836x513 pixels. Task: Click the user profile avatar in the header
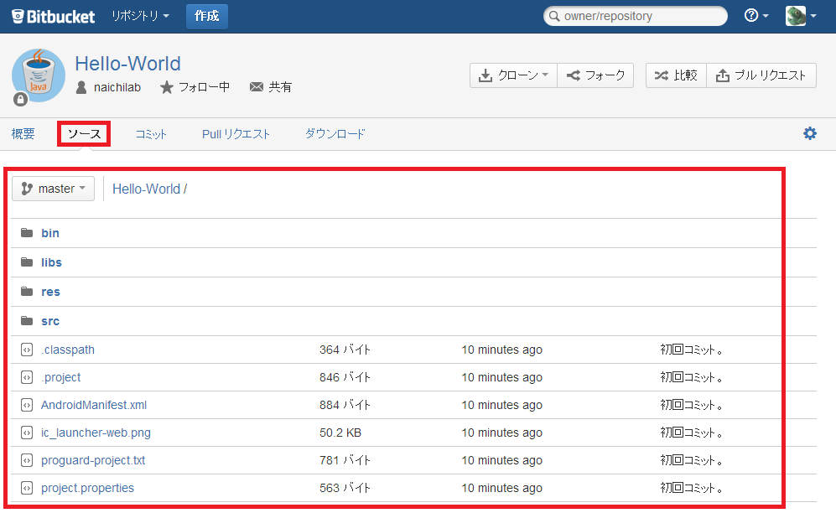[794, 15]
